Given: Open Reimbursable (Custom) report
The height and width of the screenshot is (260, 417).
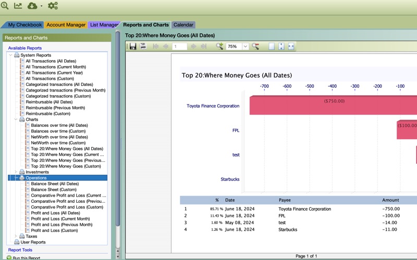Looking at the screenshot, I should tap(48, 113).
